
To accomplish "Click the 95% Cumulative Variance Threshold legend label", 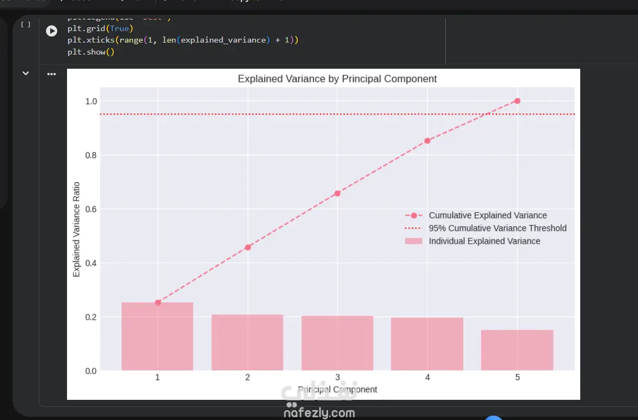I will coord(497,229).
